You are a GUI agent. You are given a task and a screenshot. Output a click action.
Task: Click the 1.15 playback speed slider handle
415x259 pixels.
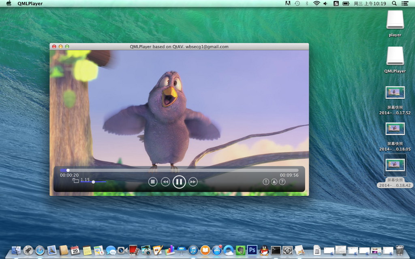coord(93,182)
